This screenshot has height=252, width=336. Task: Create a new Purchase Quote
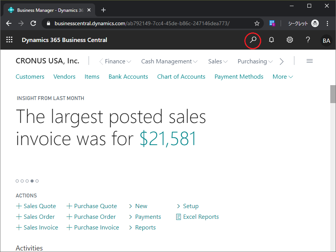point(92,206)
